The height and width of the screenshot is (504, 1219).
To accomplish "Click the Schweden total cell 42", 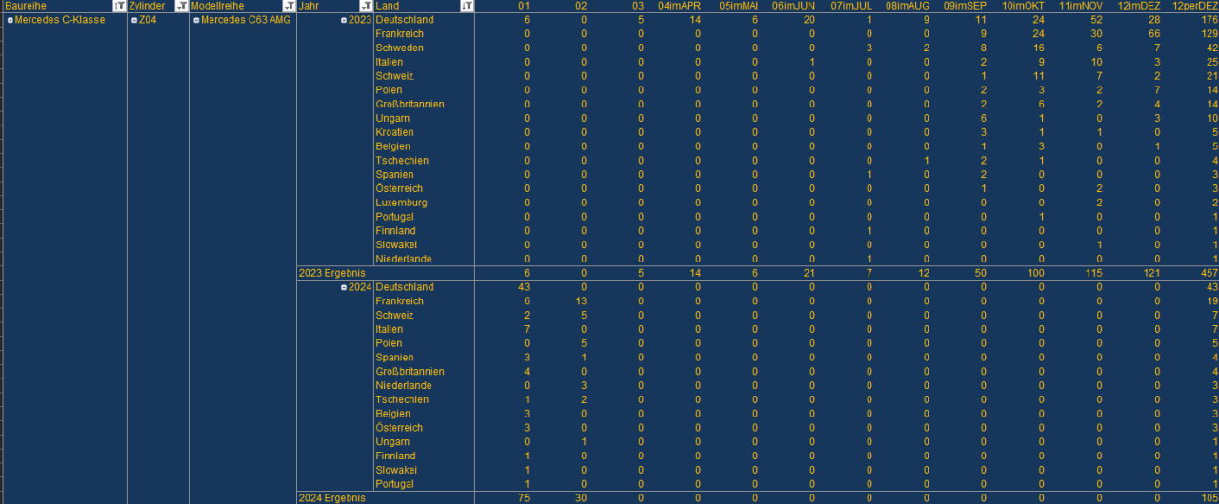I will pos(1211,48).
